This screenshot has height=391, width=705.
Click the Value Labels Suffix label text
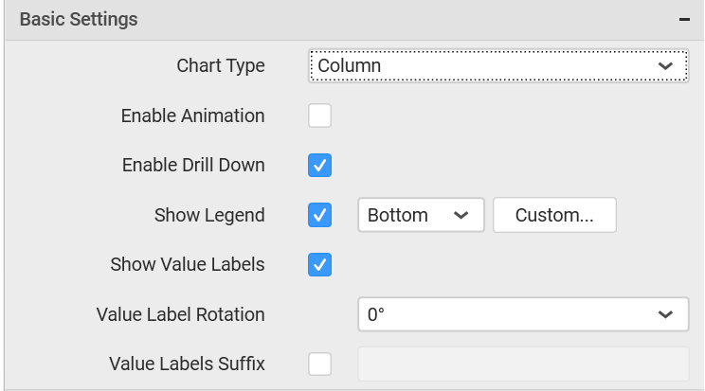coord(187,364)
